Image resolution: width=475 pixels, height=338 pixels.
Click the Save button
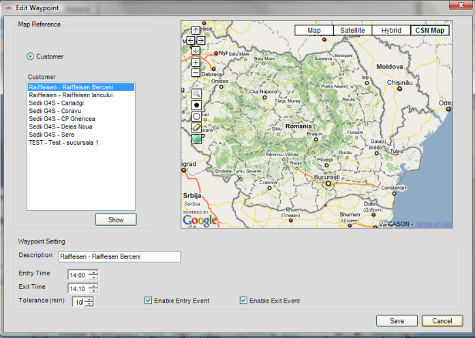tap(397, 321)
